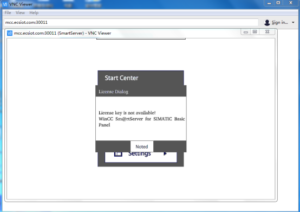Click the SmartServer session window VNC icon

tap(10, 33)
